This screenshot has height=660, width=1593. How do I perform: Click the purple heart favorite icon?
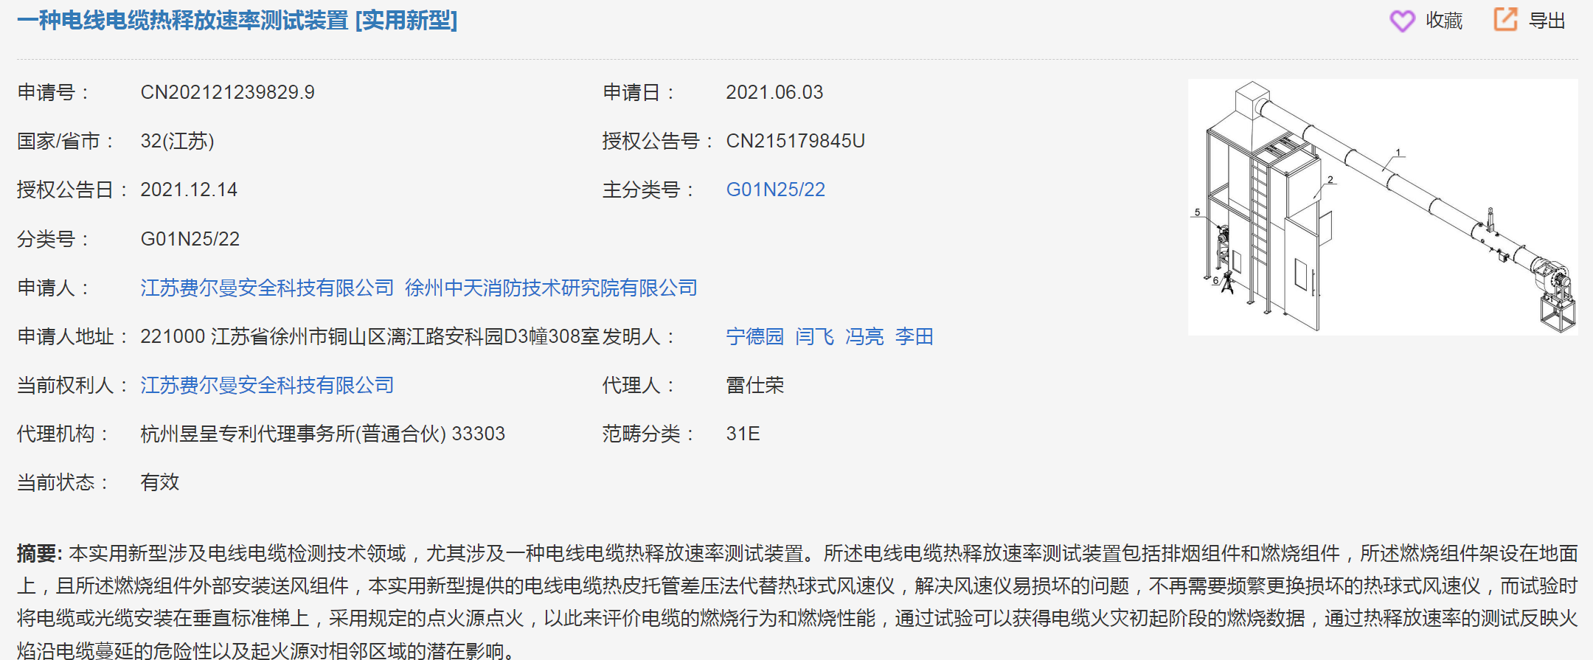pos(1402,21)
